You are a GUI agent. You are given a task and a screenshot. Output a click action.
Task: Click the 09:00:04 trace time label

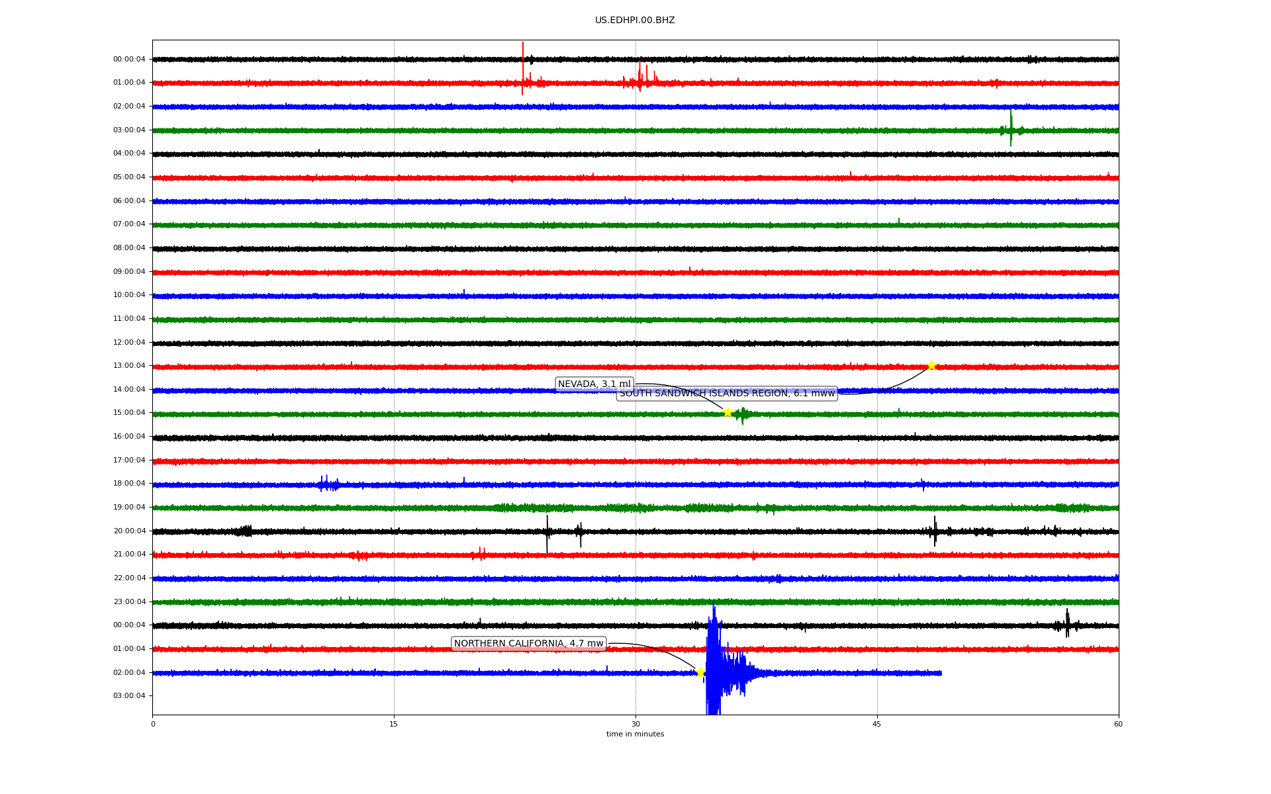[129, 272]
